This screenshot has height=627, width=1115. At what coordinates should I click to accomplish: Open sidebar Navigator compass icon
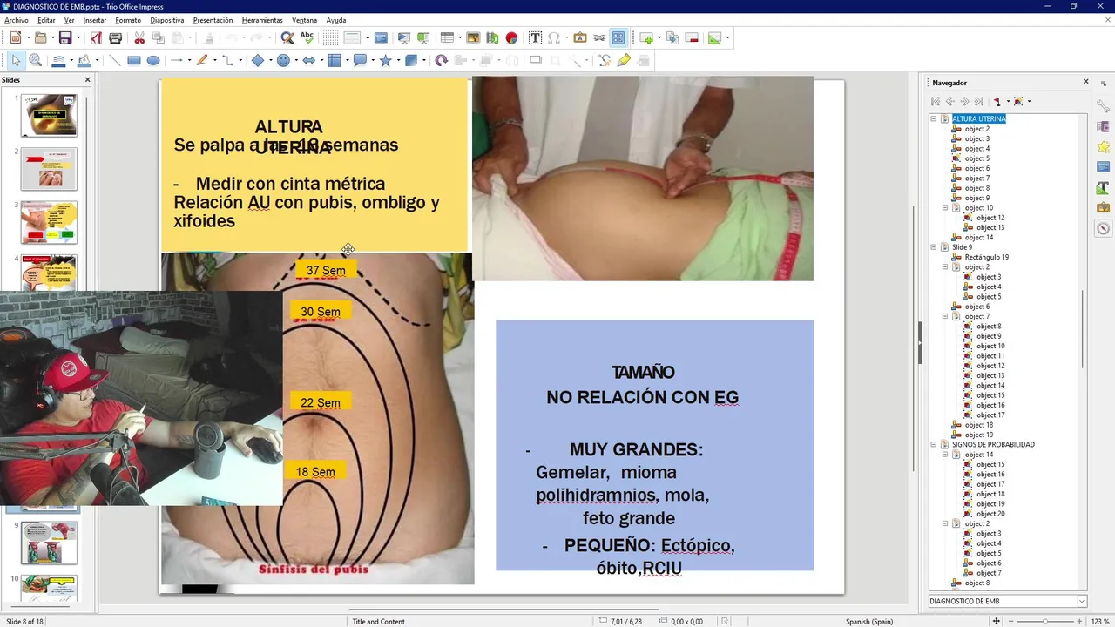pyautogui.click(x=1104, y=229)
